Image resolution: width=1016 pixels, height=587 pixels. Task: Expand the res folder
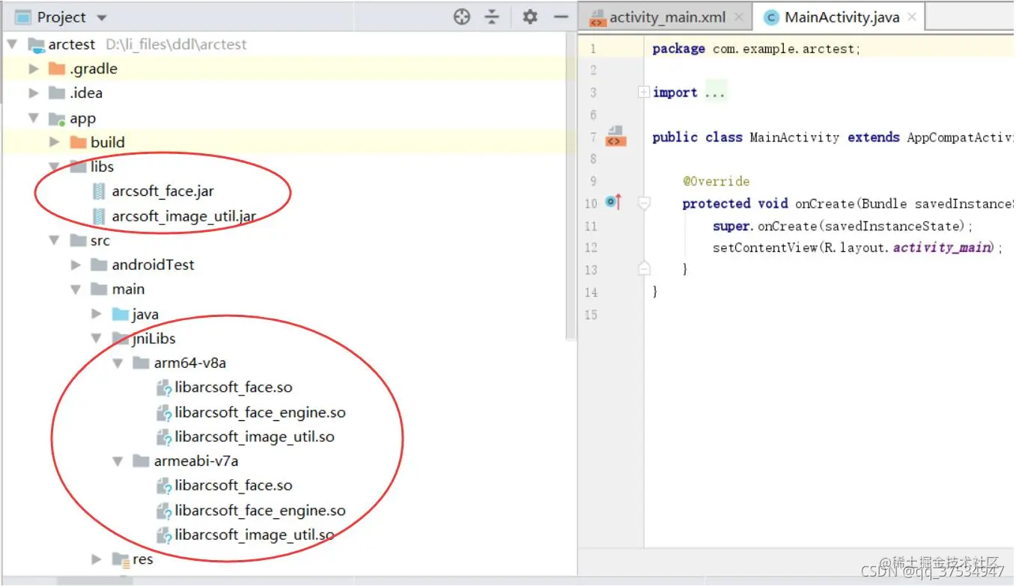point(96,559)
